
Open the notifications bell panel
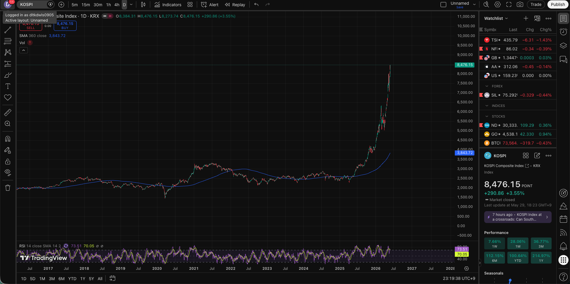[x=563, y=246]
